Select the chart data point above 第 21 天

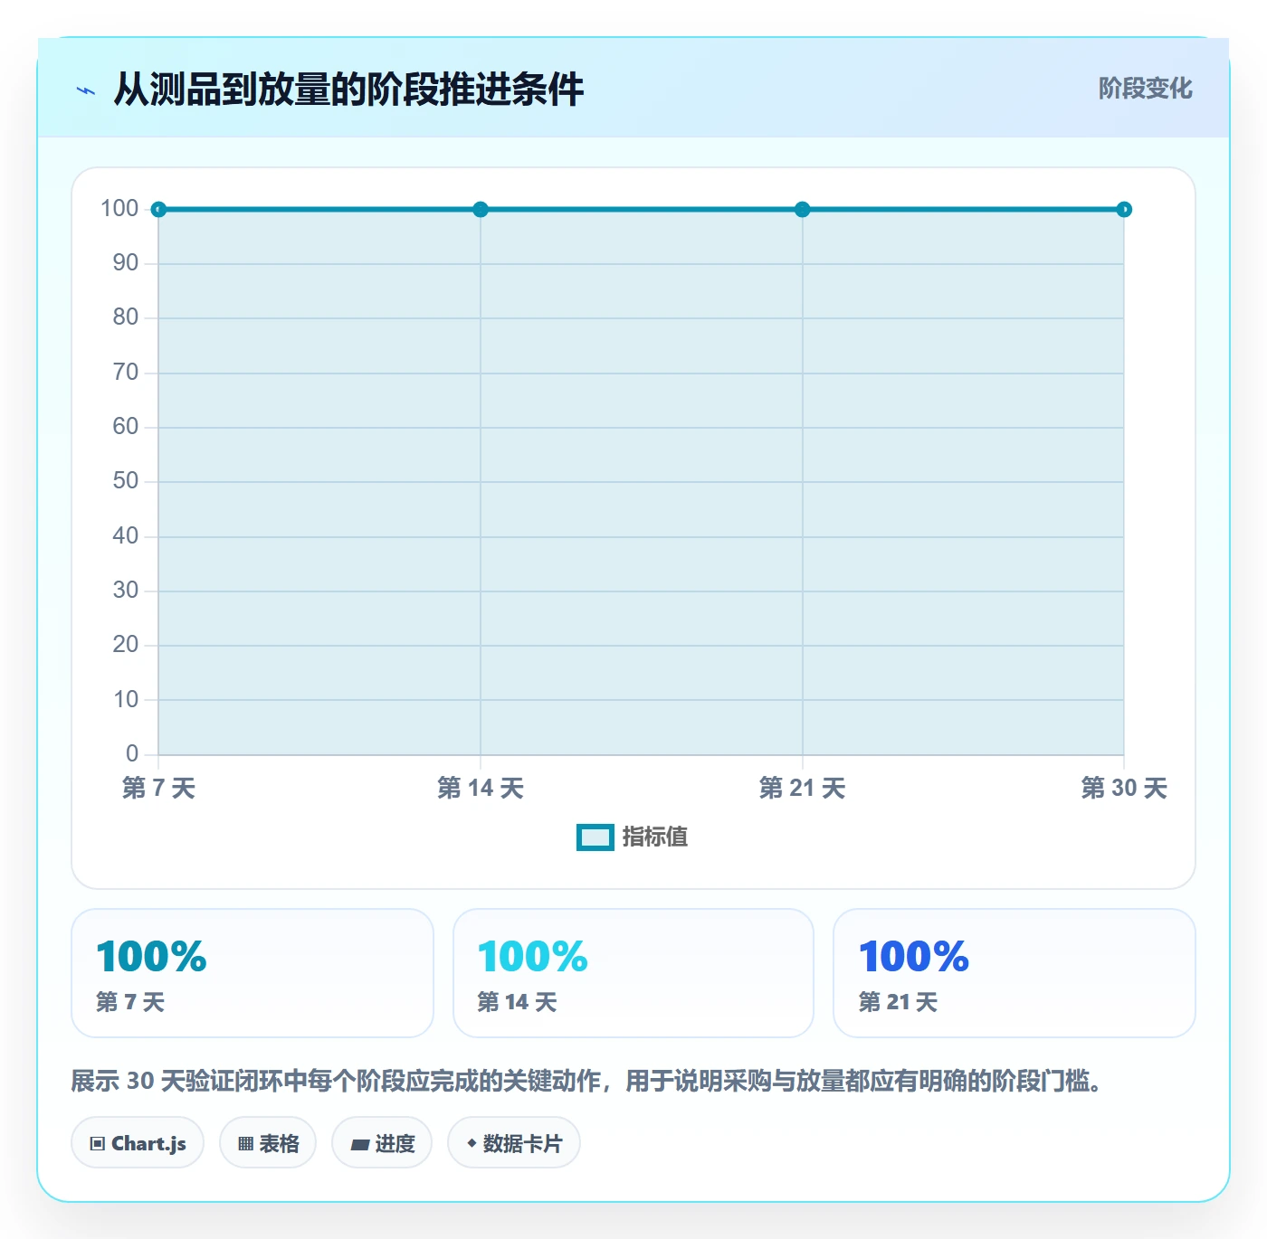[x=802, y=210]
